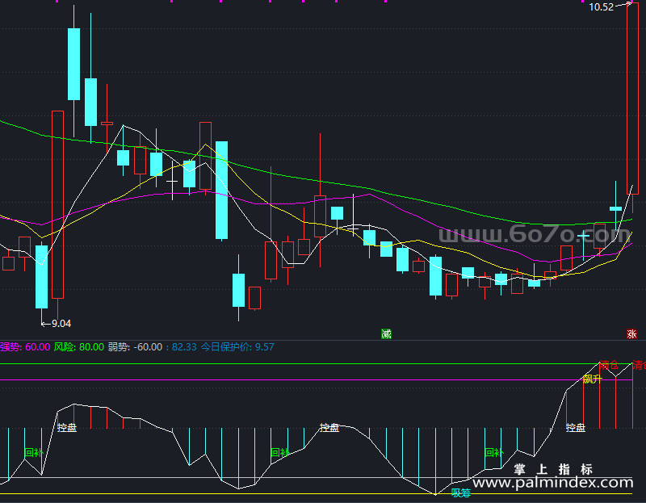Click the 强势: 60.00 indicator value

(x=25, y=347)
